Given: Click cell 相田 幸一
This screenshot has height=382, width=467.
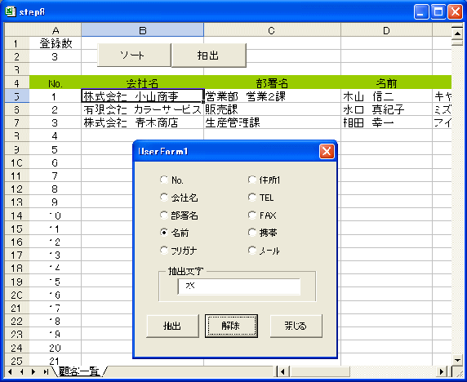Looking at the screenshot, I should (x=386, y=122).
